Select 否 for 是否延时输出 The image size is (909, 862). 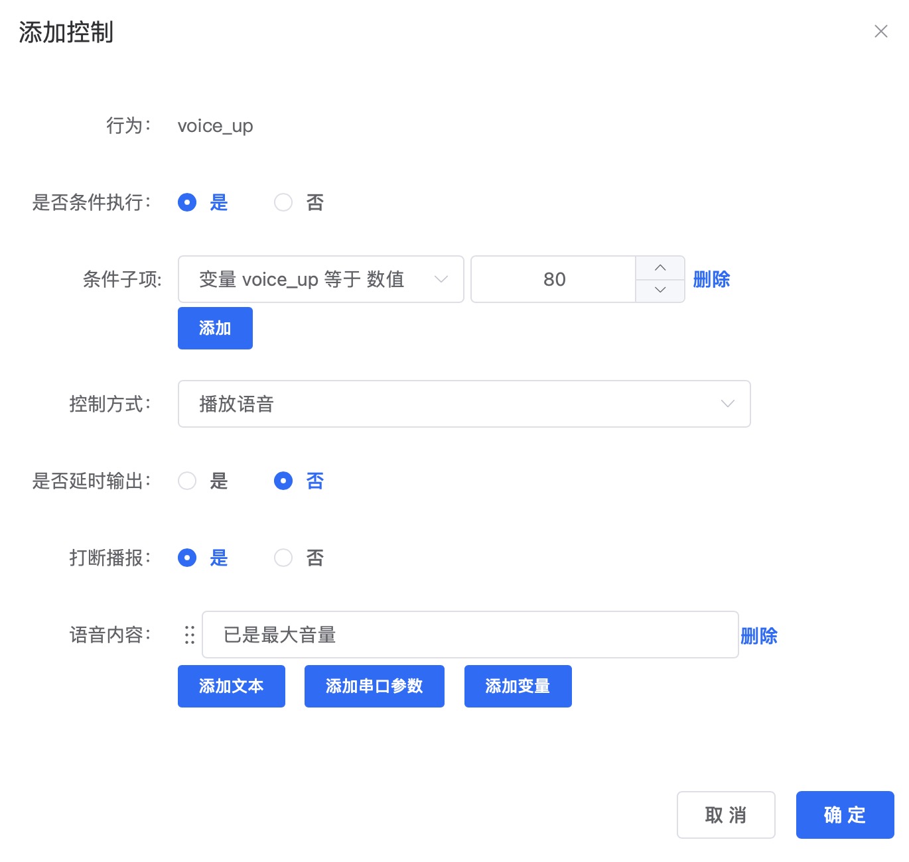(283, 481)
